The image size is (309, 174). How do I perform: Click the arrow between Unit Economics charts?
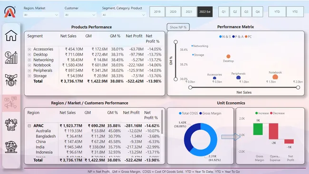tap(231, 136)
